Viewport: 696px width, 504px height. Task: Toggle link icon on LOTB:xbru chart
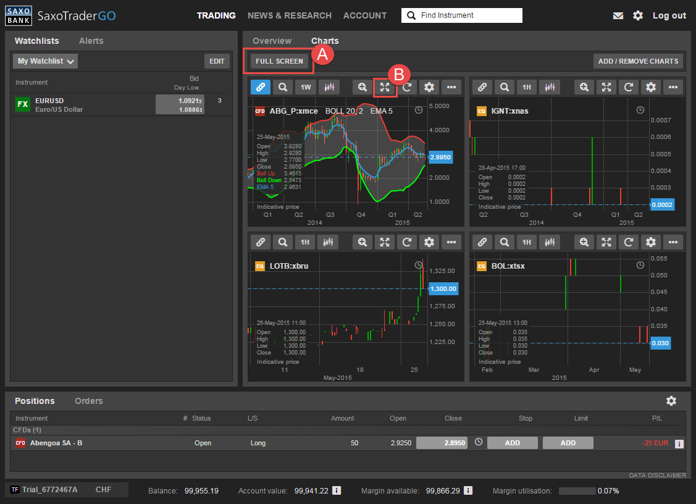[x=260, y=242]
